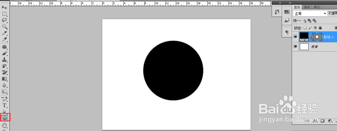Open the 正常 blend mode dropdown
The image size is (337, 131).
click(x=310, y=13)
